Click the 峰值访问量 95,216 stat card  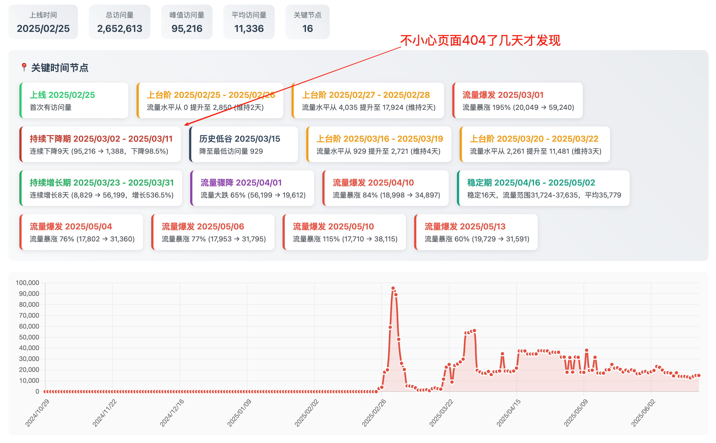click(x=187, y=22)
